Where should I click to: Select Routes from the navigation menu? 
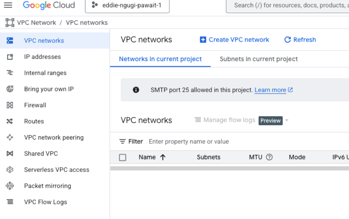(x=34, y=121)
